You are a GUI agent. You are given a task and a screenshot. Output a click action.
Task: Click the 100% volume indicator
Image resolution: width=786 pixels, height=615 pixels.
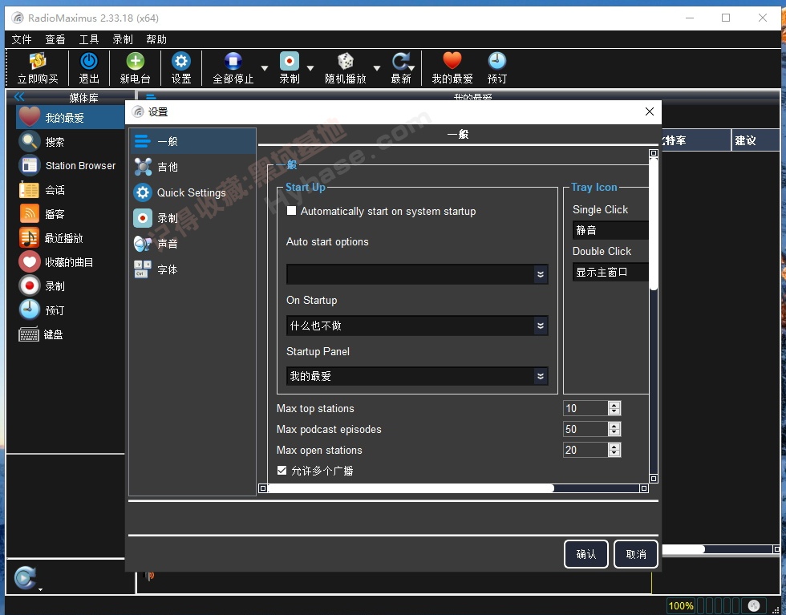coord(681,606)
